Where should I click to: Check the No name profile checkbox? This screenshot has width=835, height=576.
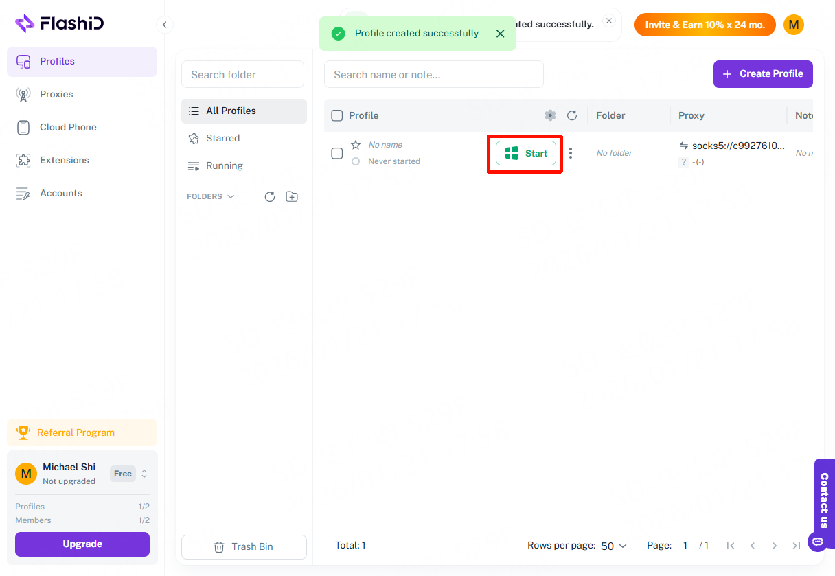pyautogui.click(x=337, y=153)
